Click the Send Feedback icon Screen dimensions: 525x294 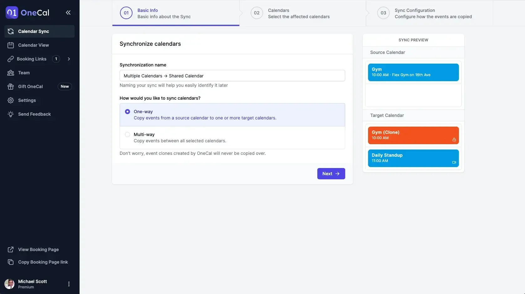11,114
